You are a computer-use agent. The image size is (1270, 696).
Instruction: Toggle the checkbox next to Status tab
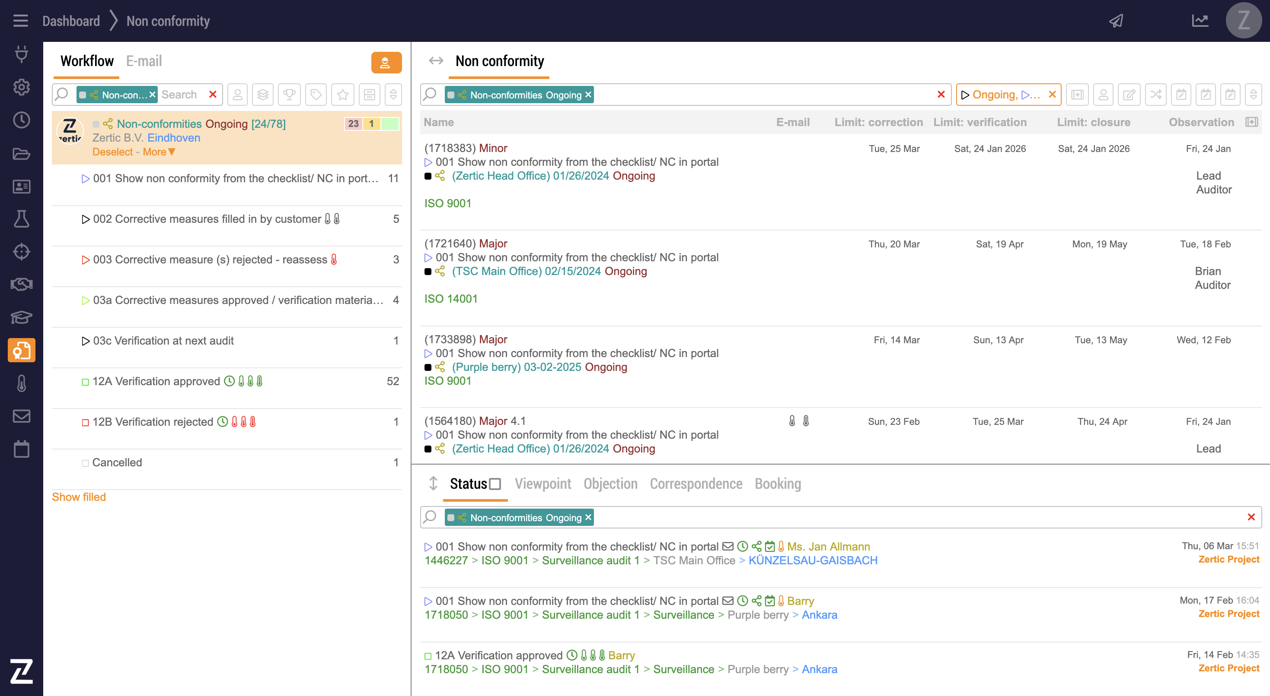click(x=495, y=484)
